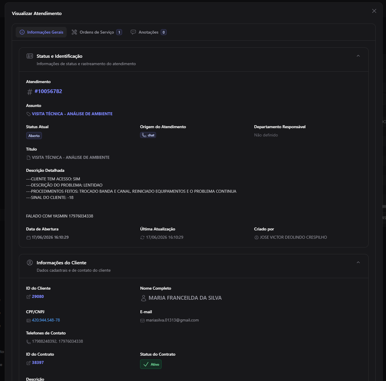Open the Ordens de Serviço tab
Viewport: 386px width, 381px height.
coord(97,32)
